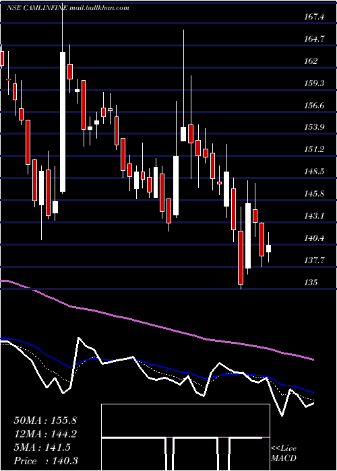Click the 159.3 price axis label
The height and width of the screenshot is (471, 337).
pyautogui.click(x=315, y=83)
